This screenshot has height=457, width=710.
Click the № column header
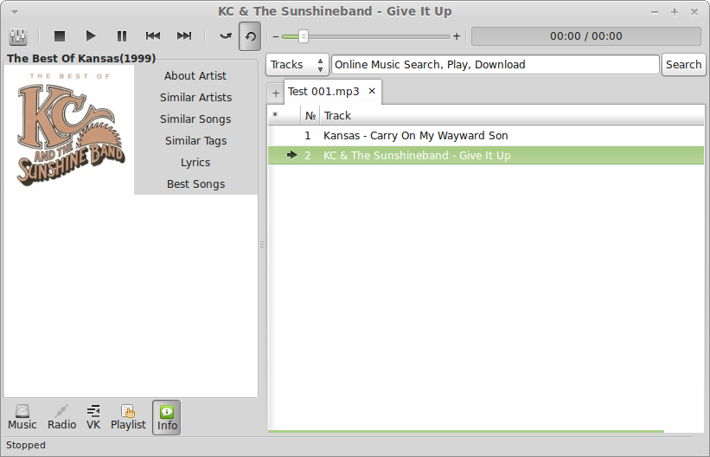pos(310,116)
